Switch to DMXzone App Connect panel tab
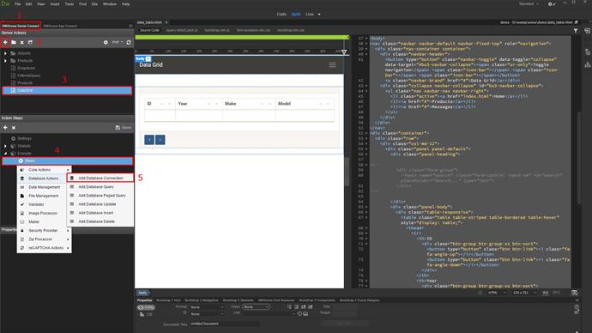The height and width of the screenshot is (333, 592). coord(60,26)
